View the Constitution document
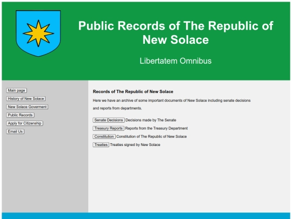 [104, 136]
